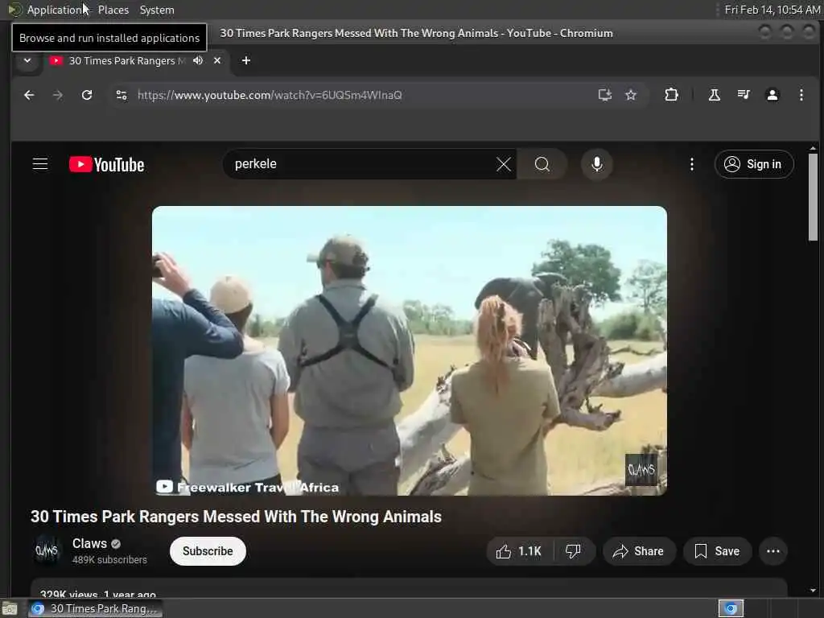Close the YouTube tab
The image size is (824, 618).
(x=217, y=60)
